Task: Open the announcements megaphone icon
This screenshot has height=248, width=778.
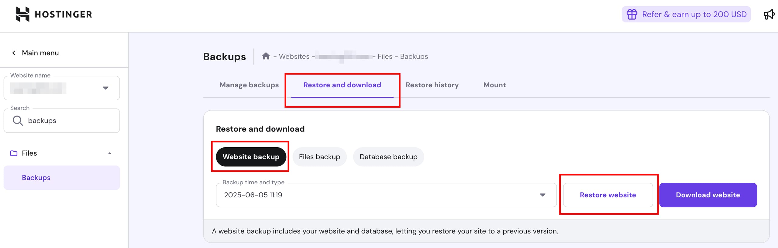Action: pos(769,14)
